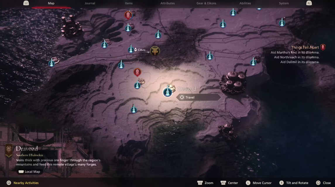This screenshot has height=187, width=335.
Task: Open the System tab
Action: coord(284,3)
